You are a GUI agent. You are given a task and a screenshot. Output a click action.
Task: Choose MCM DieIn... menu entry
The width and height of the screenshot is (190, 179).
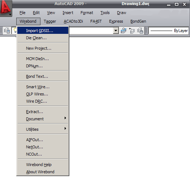click(x=43, y=59)
